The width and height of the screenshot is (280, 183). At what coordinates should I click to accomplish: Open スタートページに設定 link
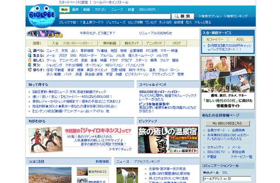(x=73, y=2)
